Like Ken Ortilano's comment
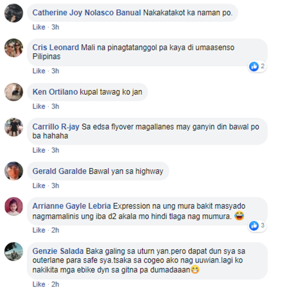Screen dimensions: 284x292 [x=39, y=106]
